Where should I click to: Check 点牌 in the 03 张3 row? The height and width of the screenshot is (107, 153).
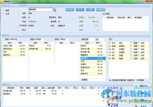tap(131, 49)
